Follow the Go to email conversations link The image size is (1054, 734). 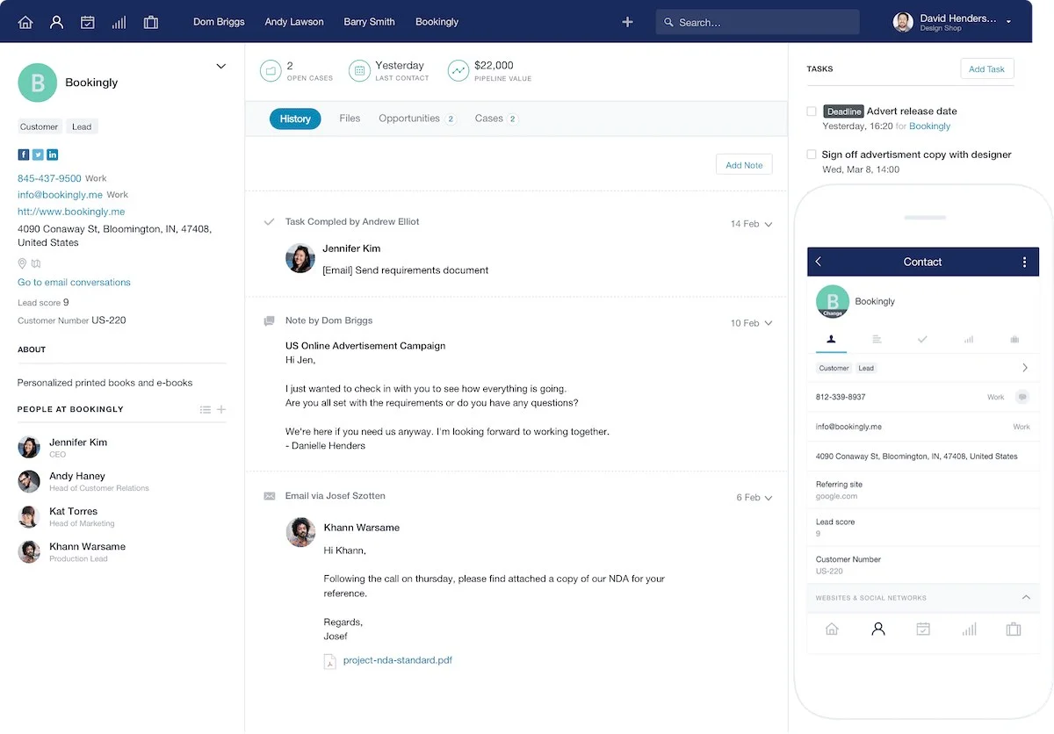click(x=74, y=282)
